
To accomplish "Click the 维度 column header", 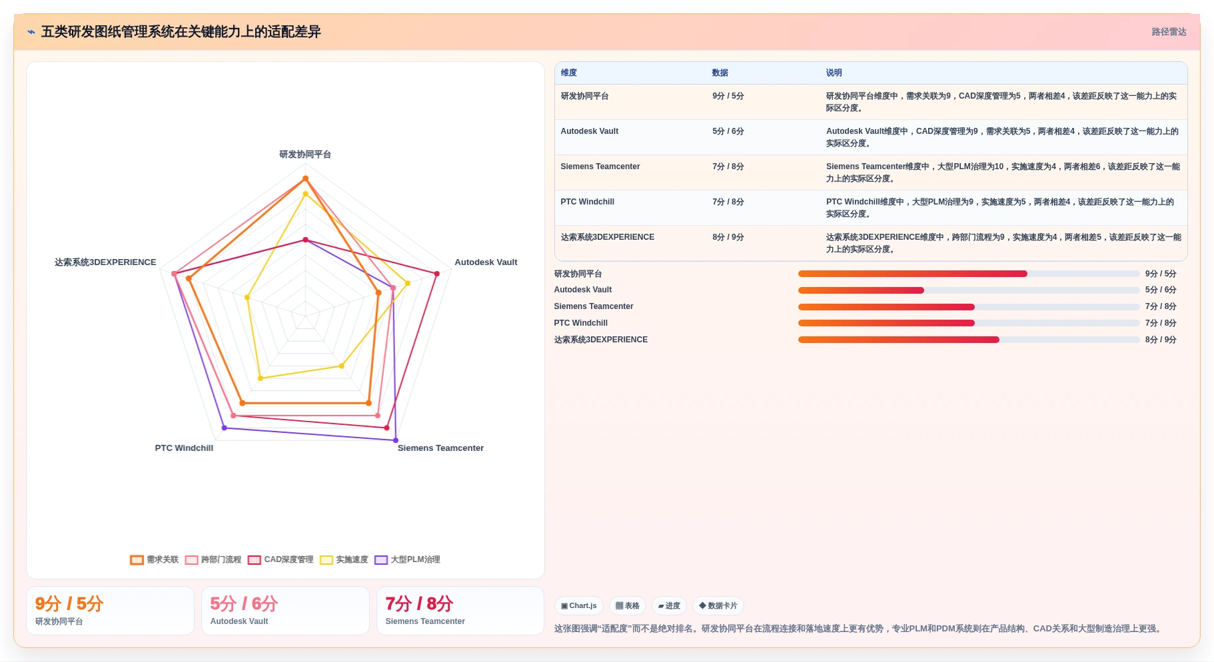I will point(569,73).
